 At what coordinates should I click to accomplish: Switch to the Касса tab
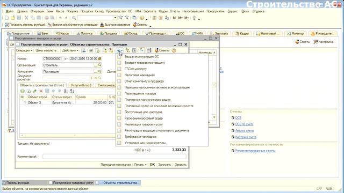[x=62, y=33]
